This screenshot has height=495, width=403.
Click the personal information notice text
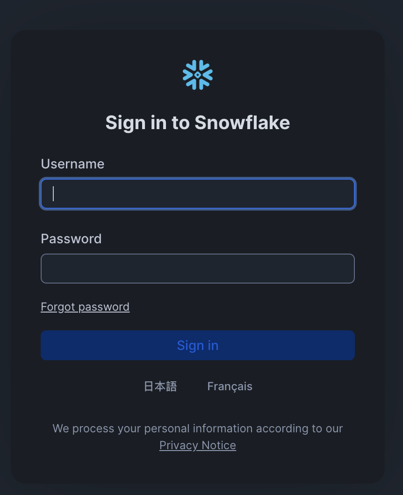click(198, 429)
